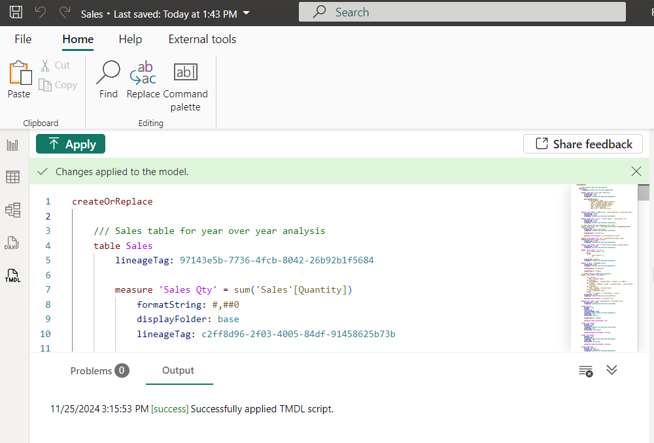
Task: Click the comment about year over year analysis
Action: [x=209, y=231]
